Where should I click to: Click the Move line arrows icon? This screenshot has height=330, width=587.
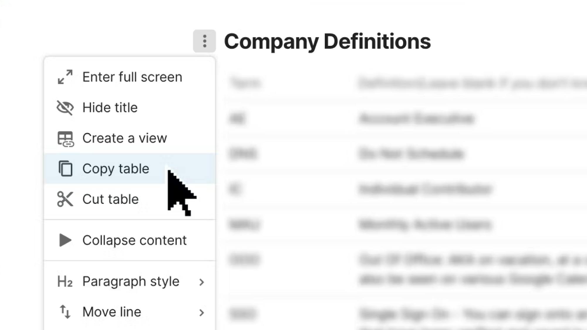65,312
